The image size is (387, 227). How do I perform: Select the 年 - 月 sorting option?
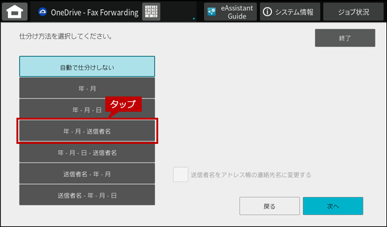click(87, 88)
